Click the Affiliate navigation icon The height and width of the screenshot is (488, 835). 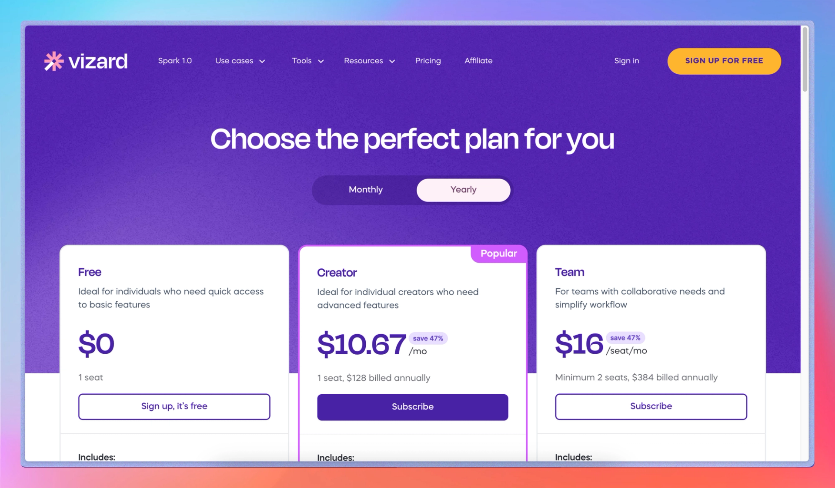pos(478,60)
